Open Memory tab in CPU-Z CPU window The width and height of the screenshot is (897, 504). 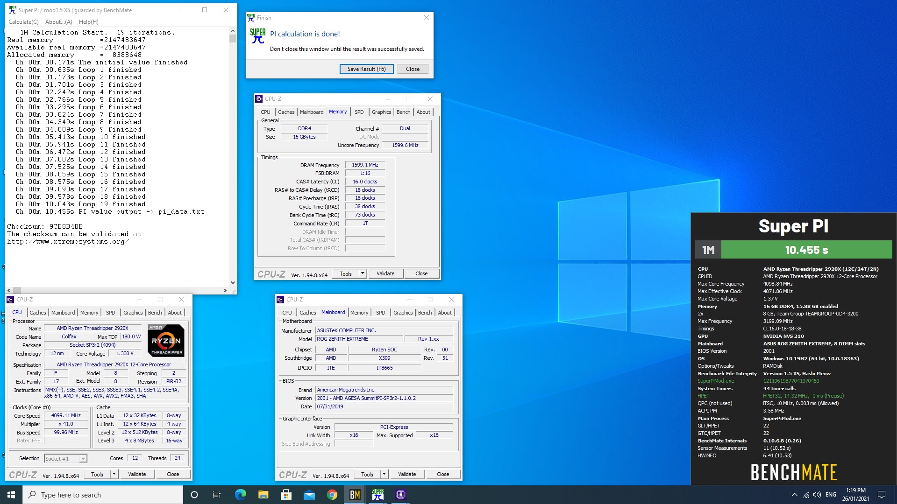89,313
